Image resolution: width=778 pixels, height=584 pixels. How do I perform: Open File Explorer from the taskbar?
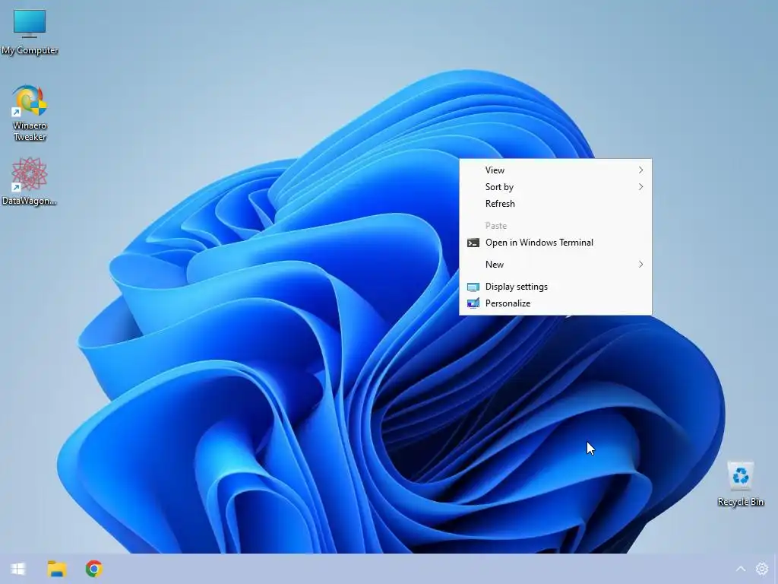[56, 569]
